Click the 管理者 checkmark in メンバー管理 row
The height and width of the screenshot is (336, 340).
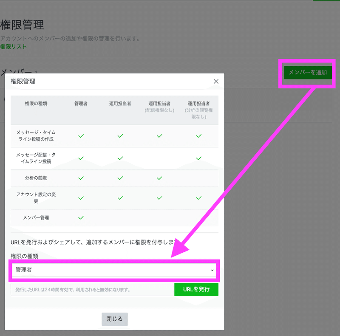81,217
